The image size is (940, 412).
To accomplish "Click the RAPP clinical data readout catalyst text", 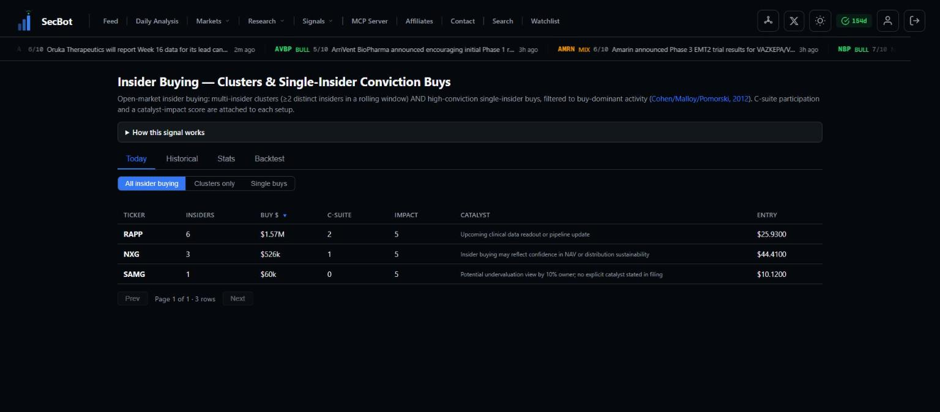I will (525, 234).
